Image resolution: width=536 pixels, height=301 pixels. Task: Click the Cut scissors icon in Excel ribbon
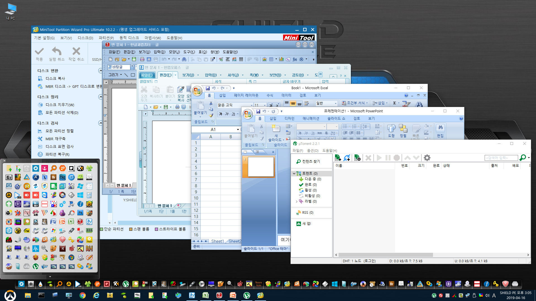click(211, 103)
